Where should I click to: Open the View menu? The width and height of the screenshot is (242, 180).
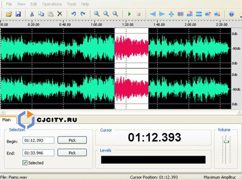click(21, 4)
